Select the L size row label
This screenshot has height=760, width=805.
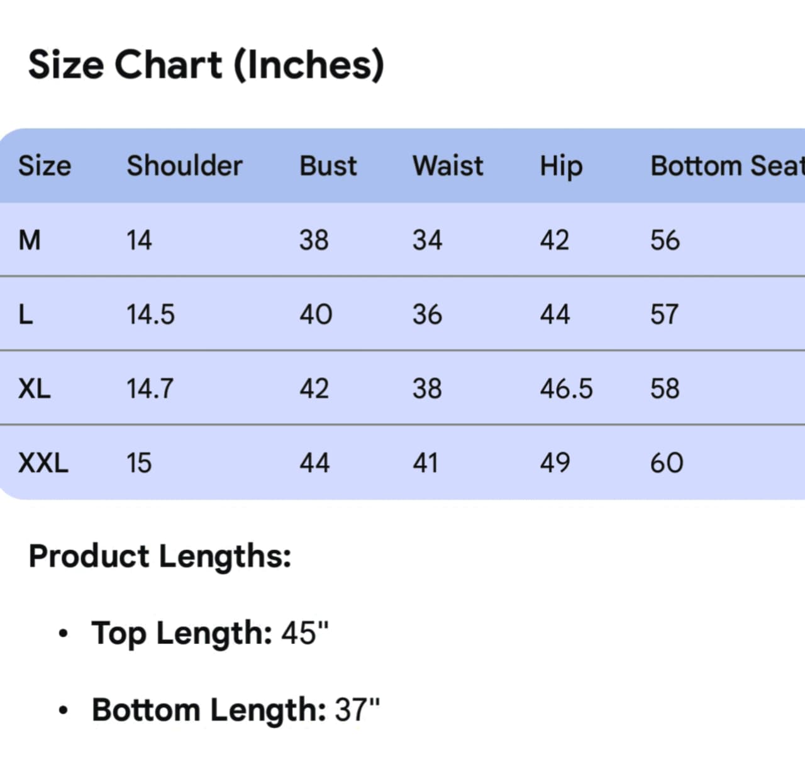click(26, 314)
